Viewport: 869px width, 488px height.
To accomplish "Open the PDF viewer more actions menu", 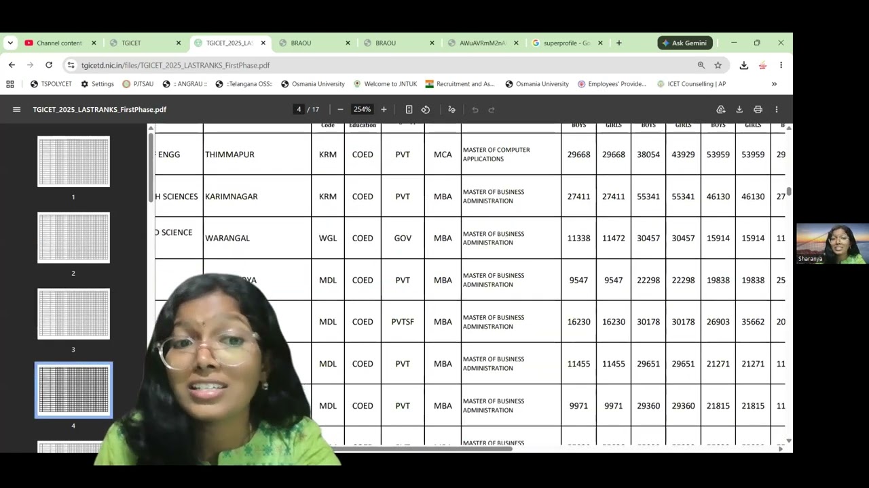I will coord(777,110).
